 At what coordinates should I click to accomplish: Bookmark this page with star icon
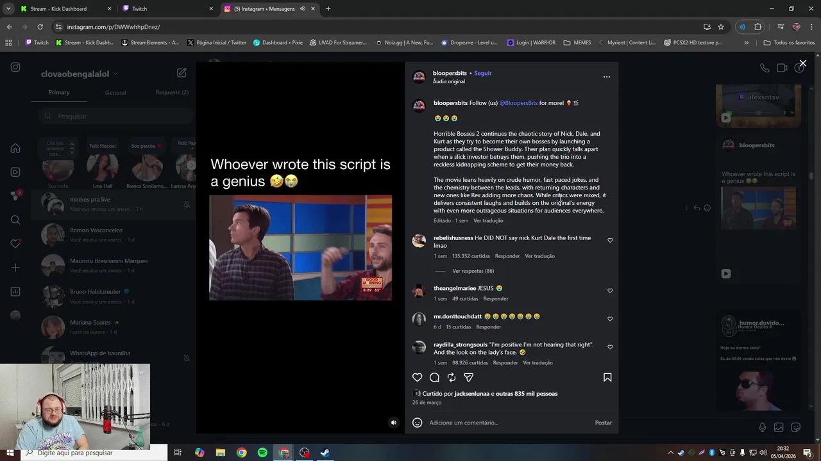721,27
